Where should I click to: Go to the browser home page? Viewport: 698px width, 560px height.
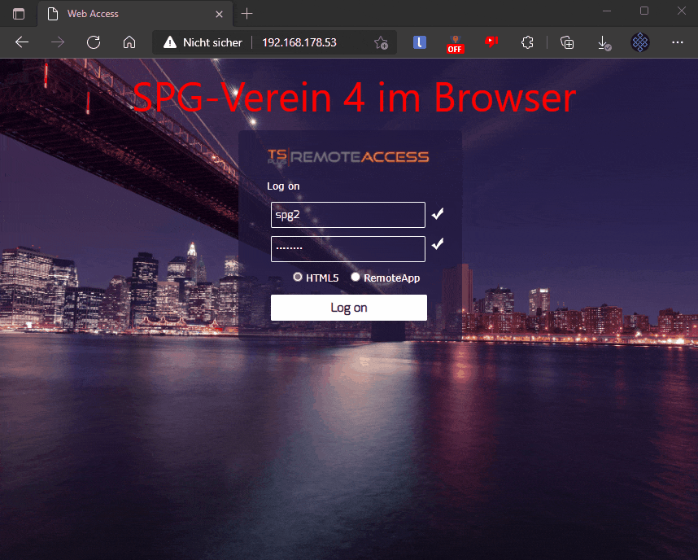click(129, 42)
